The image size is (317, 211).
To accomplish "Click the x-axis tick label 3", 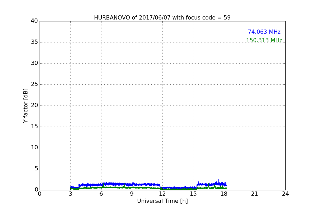I will tap(70, 194).
